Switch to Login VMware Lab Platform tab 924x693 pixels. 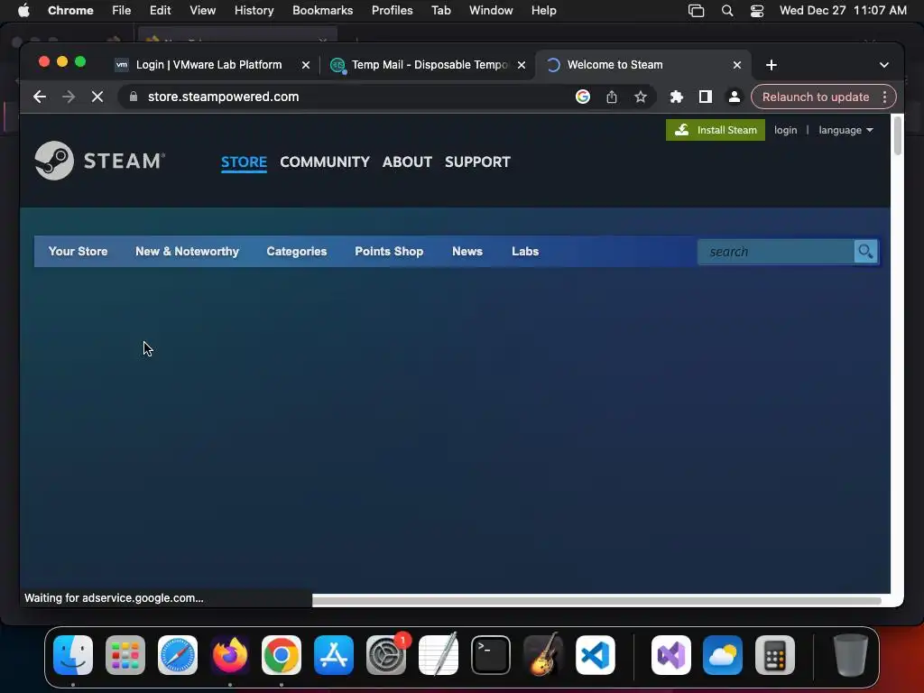click(208, 65)
